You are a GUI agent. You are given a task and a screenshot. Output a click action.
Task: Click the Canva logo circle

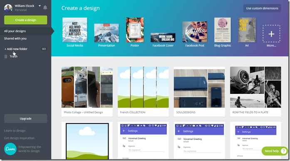pyautogui.click(x=10, y=149)
